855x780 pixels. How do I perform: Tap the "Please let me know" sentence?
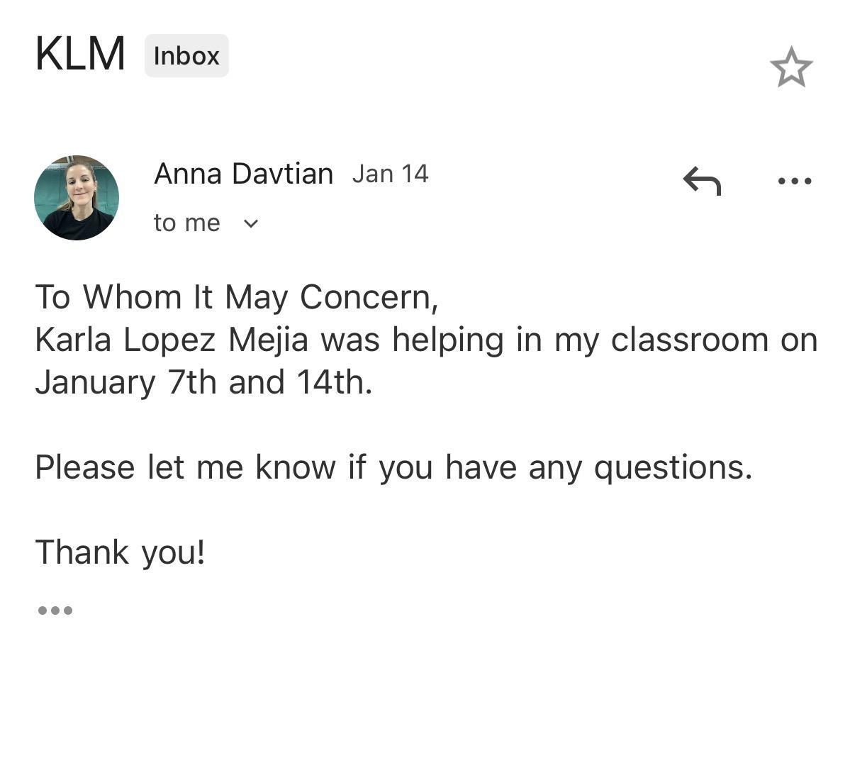click(x=393, y=467)
